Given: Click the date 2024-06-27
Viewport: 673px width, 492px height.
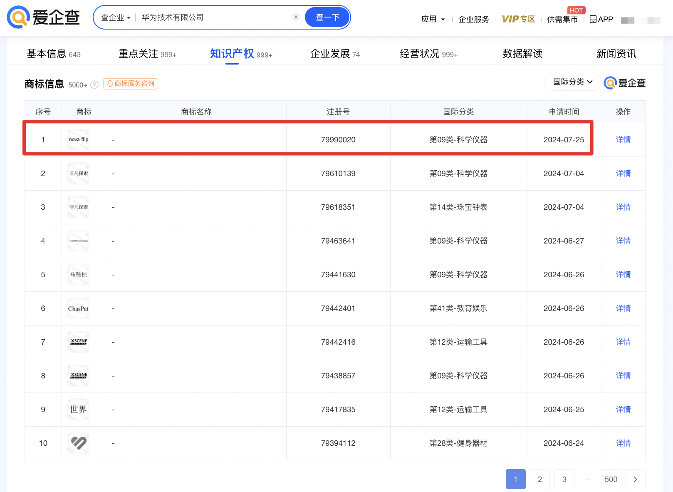Looking at the screenshot, I should 564,241.
